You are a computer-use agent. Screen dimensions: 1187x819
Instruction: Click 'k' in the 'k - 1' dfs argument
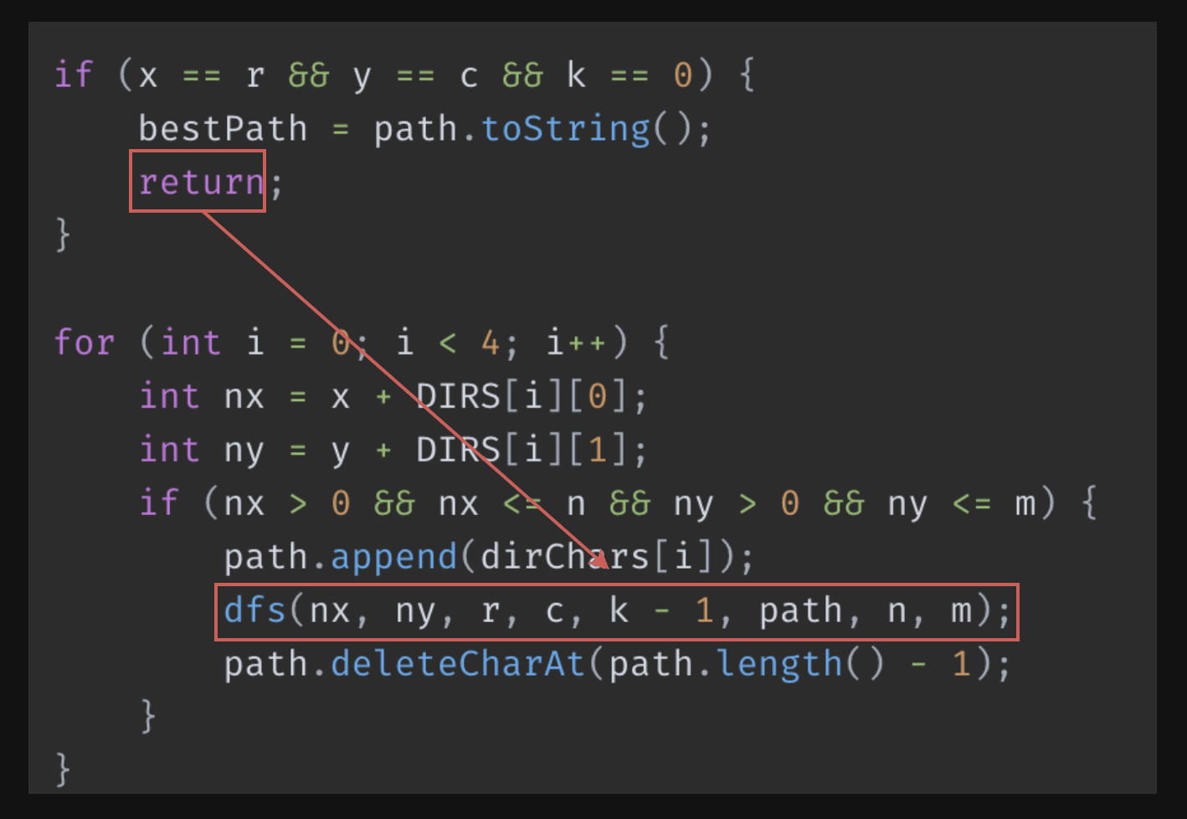619,610
